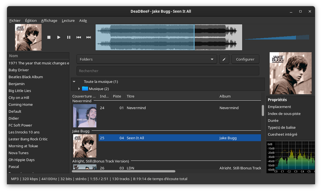Screen dimensions: 322x192
Task: Click the blue Musique folder icon
Action: [85, 89]
